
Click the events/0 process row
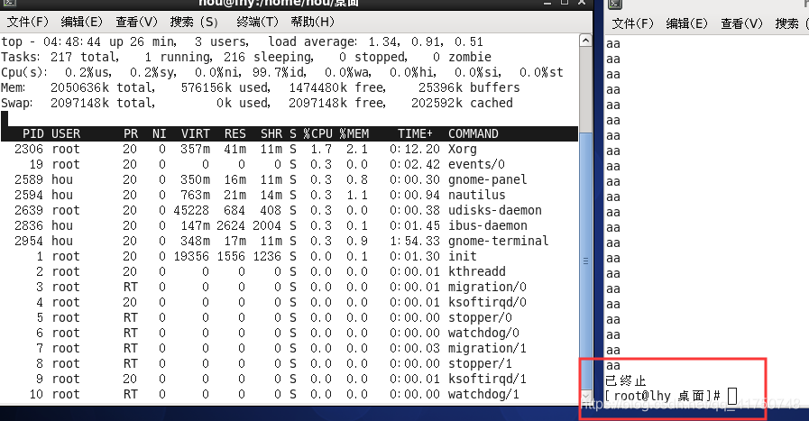click(x=289, y=165)
